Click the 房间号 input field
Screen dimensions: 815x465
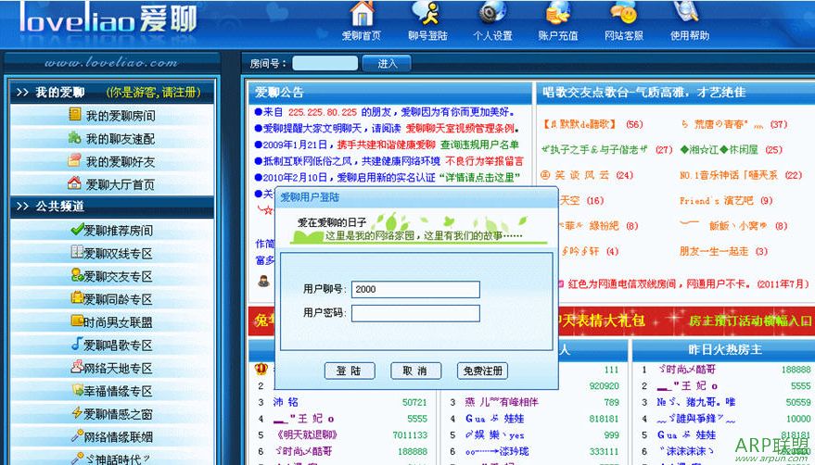pyautogui.click(x=325, y=63)
